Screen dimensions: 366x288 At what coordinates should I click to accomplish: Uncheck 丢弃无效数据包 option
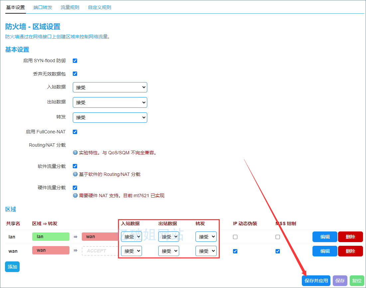pos(75,74)
